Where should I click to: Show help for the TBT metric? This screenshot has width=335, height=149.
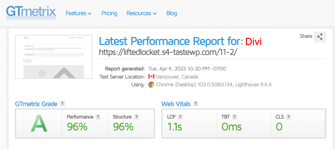click(234, 117)
